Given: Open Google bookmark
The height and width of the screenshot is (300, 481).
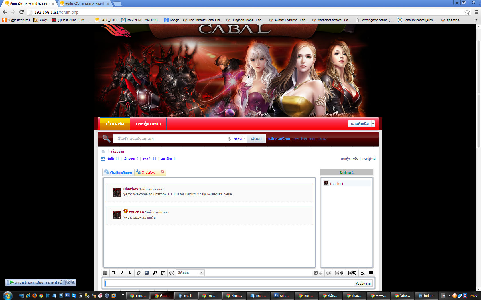Looking at the screenshot, I should 172,20.
